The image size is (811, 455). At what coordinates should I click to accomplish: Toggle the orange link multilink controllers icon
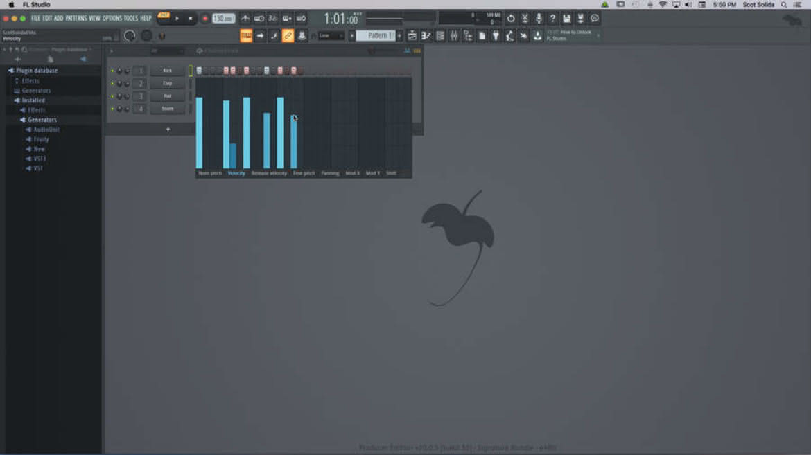pyautogui.click(x=288, y=36)
